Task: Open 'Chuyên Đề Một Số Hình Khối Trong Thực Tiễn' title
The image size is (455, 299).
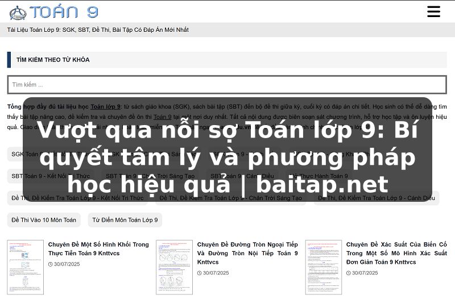Action: tap(98, 249)
